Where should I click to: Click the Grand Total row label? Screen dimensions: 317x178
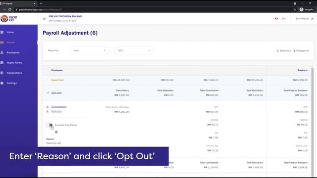[x=57, y=80]
